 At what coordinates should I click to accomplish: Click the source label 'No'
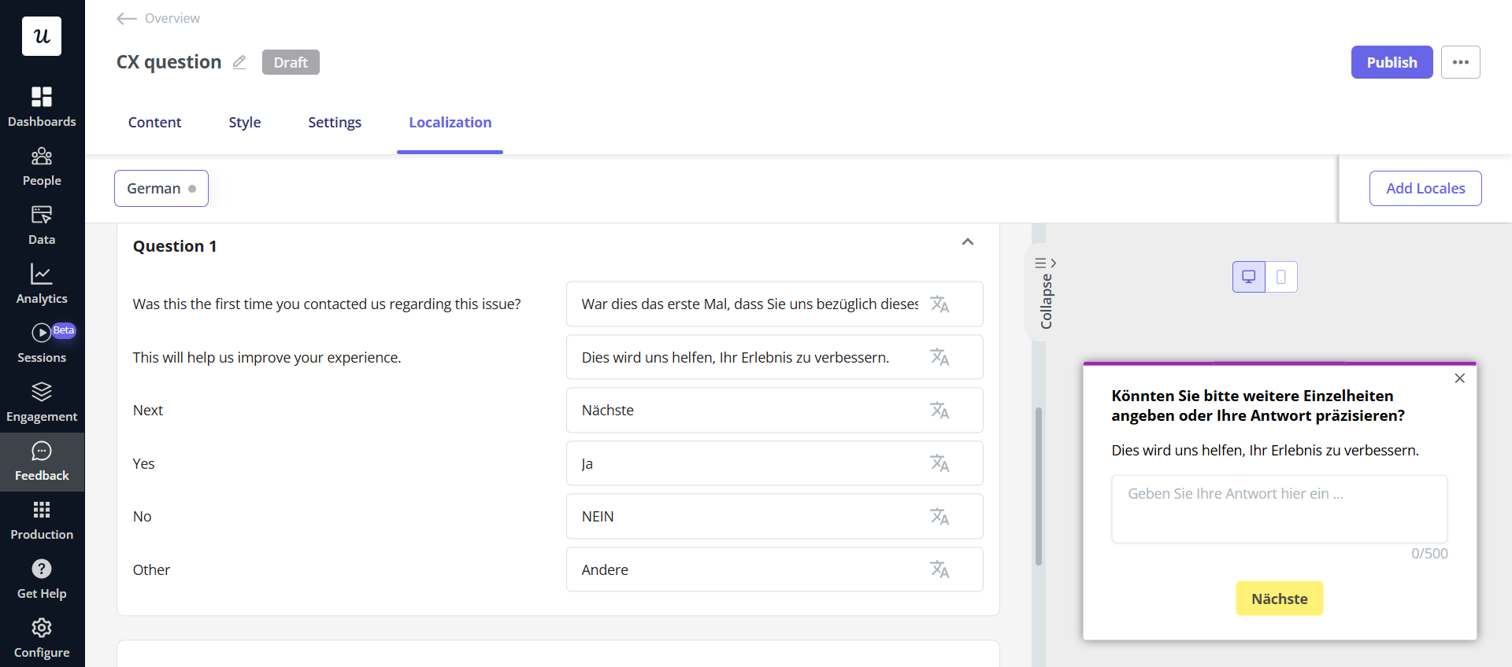(142, 516)
